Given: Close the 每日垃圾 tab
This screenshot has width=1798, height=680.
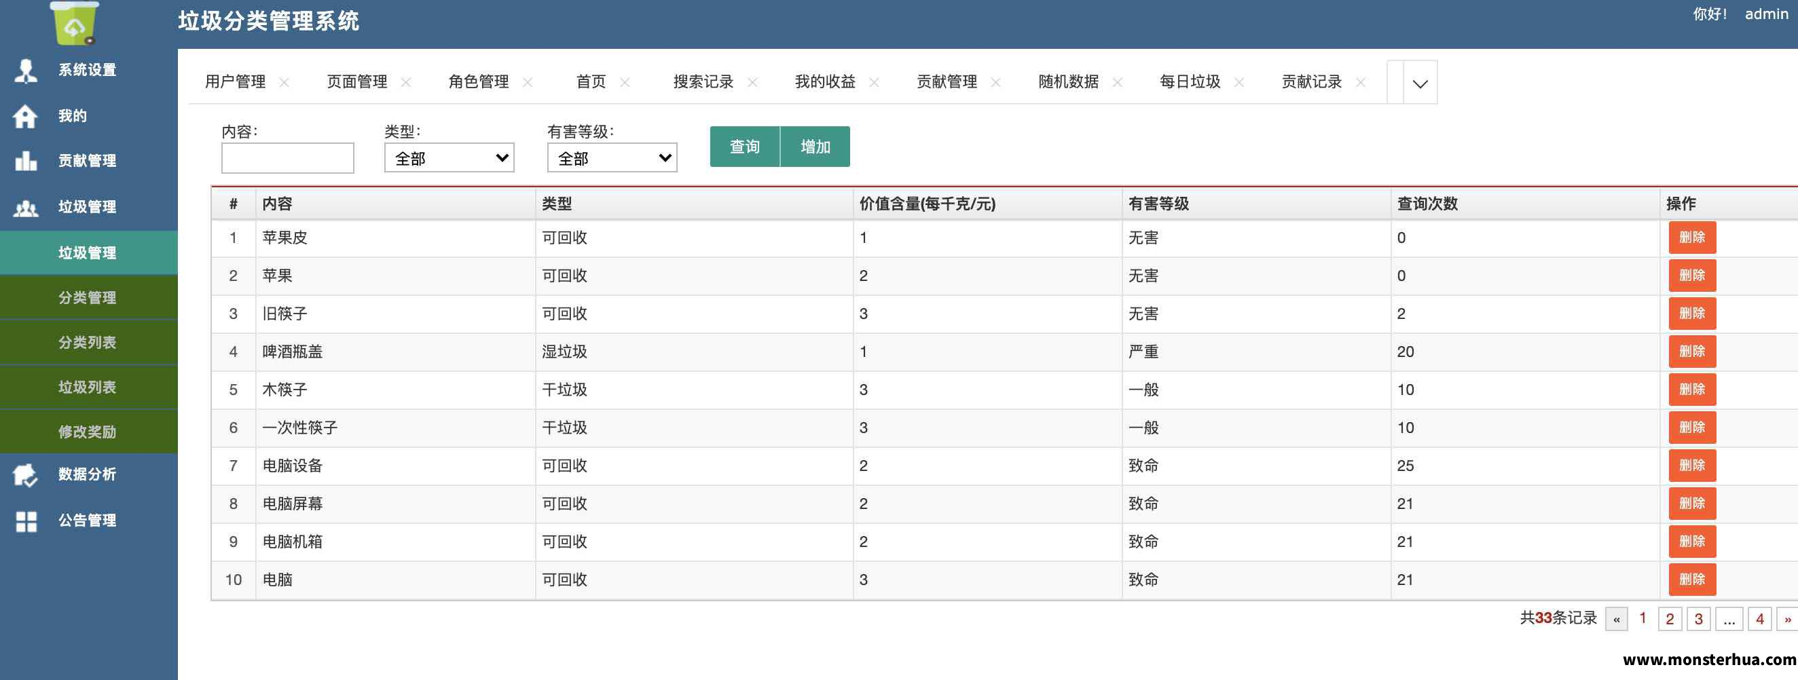Looking at the screenshot, I should click(x=1239, y=82).
